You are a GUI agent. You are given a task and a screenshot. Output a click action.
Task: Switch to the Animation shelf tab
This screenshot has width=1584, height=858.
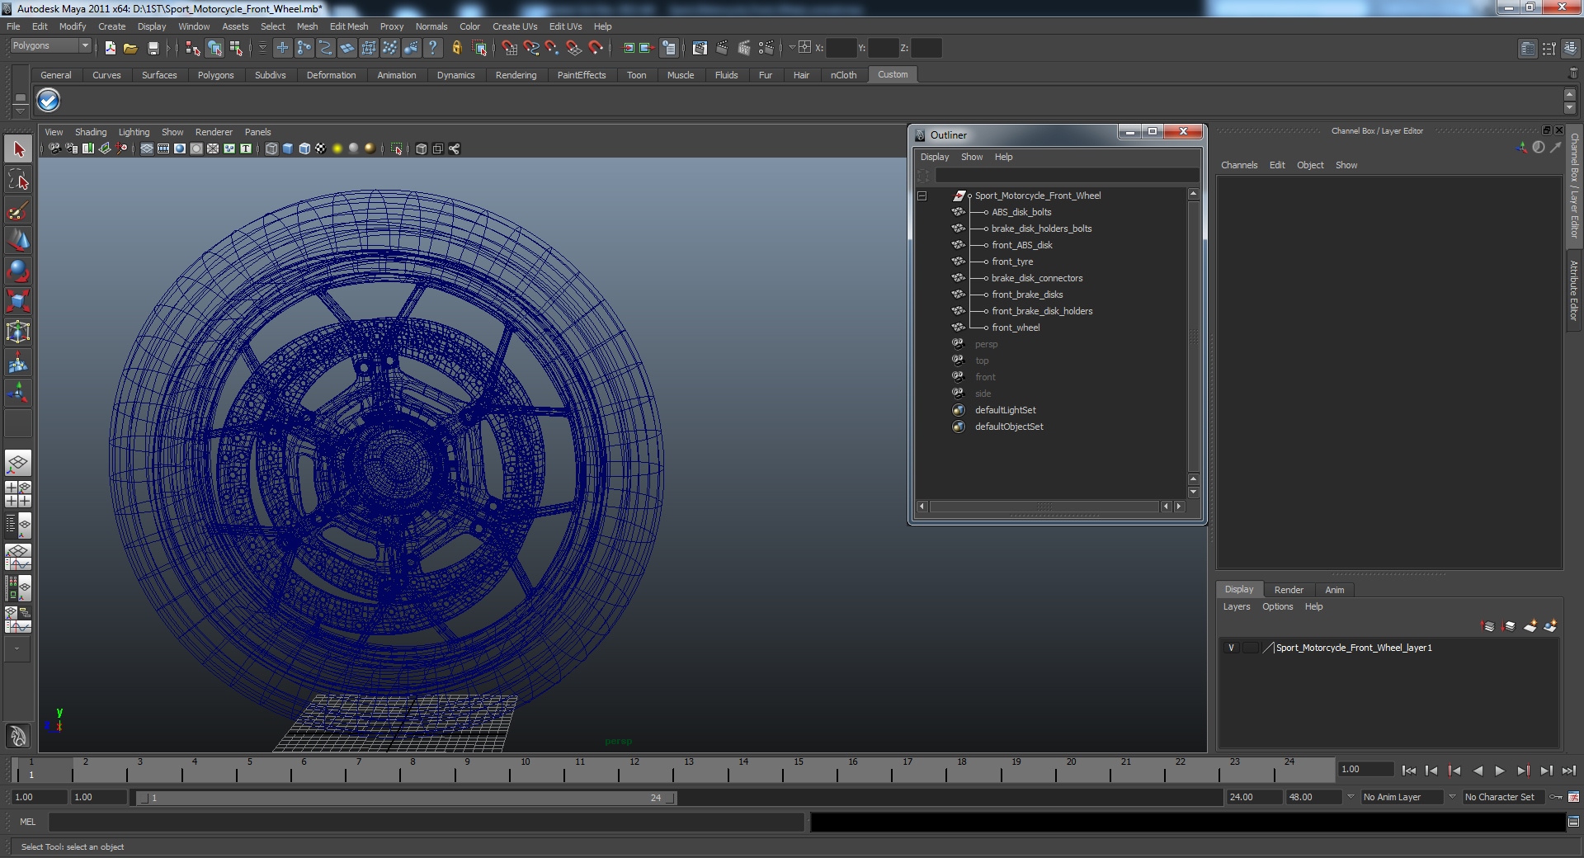[396, 75]
